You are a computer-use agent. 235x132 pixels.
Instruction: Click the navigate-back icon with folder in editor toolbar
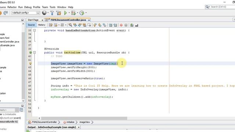55,25
